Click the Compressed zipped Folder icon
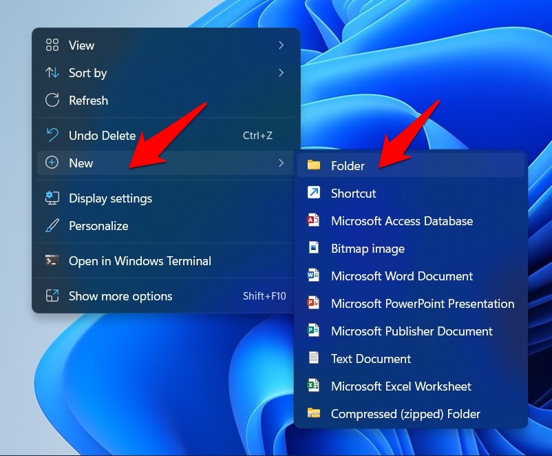The image size is (552, 456). point(315,414)
